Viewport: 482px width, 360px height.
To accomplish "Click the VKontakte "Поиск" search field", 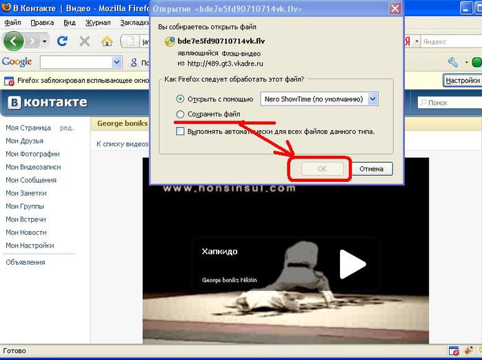I will [x=448, y=103].
